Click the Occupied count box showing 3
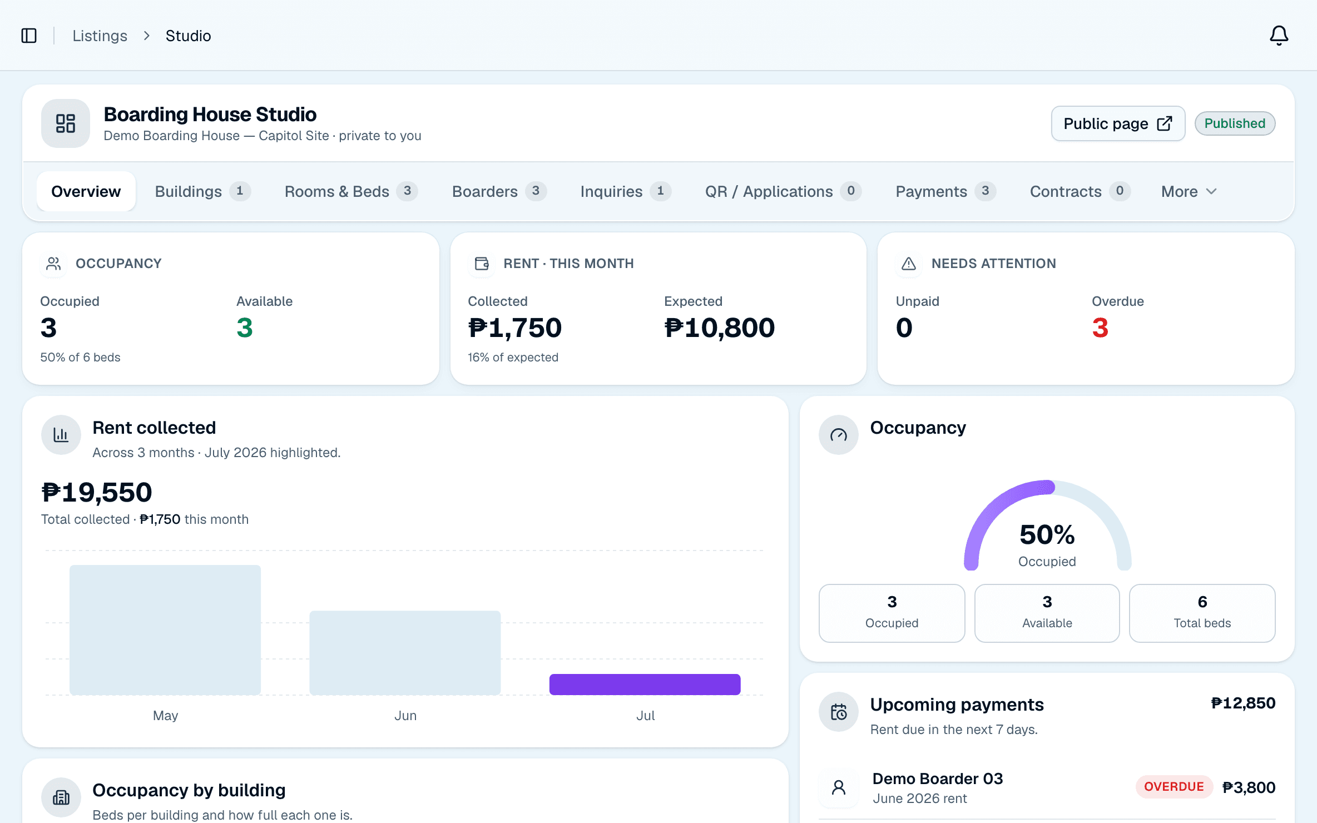Image resolution: width=1317 pixels, height=823 pixels. [892, 613]
